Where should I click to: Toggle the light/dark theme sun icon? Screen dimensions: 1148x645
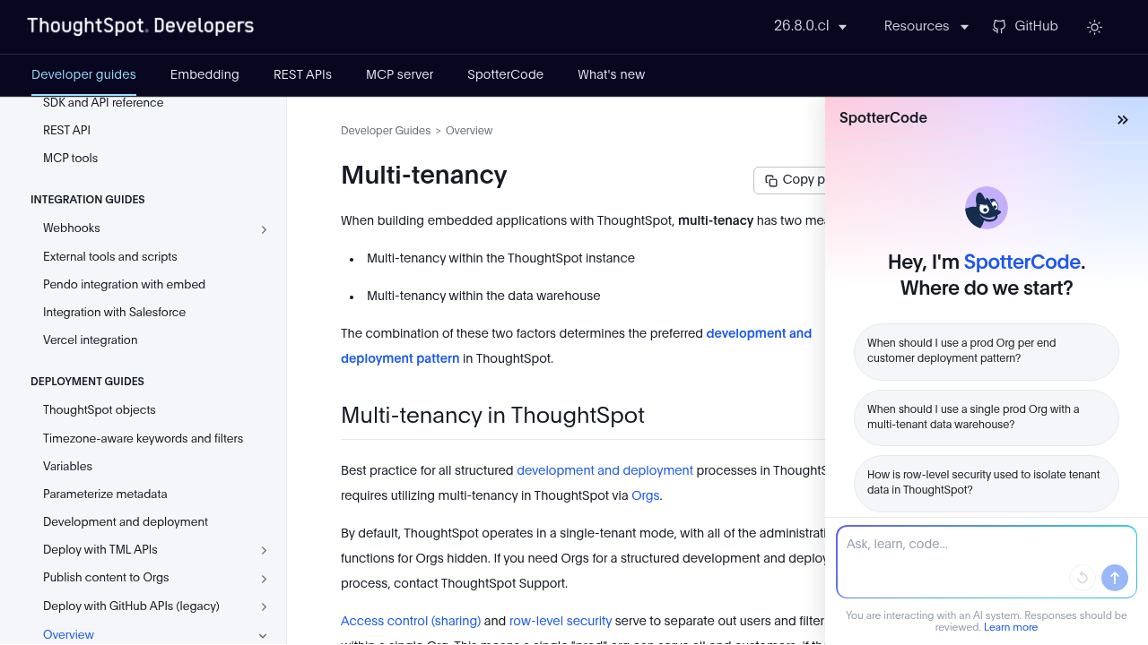(1094, 27)
